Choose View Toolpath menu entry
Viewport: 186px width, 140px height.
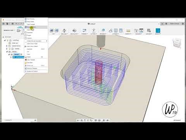click(36, 60)
